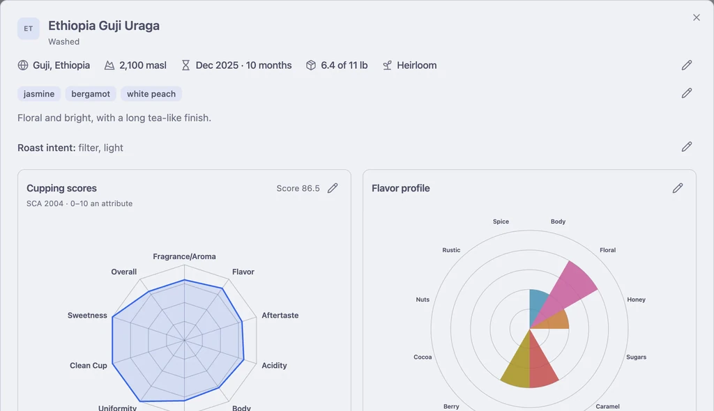Viewport: 714px width, 411px height.
Task: Click the Washed process subtitle
Action: [63, 41]
